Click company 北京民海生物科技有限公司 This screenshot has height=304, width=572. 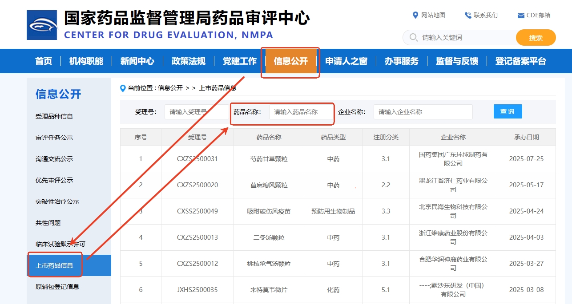pos(453,211)
